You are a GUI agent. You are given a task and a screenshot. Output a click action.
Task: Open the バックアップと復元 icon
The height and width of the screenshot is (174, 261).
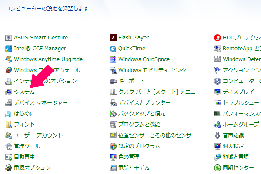point(113,114)
